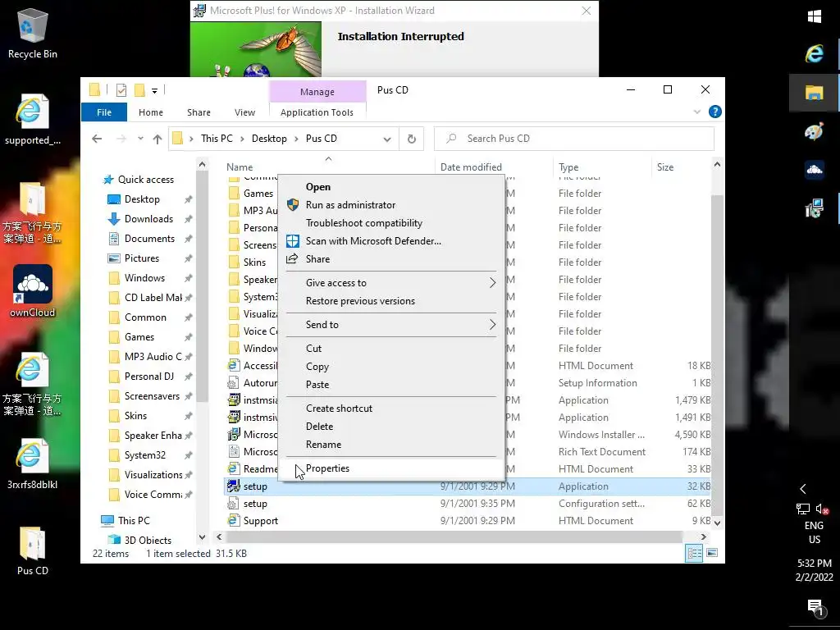Click the file list vertical scrollbar
The image size is (840, 630).
pos(717,354)
